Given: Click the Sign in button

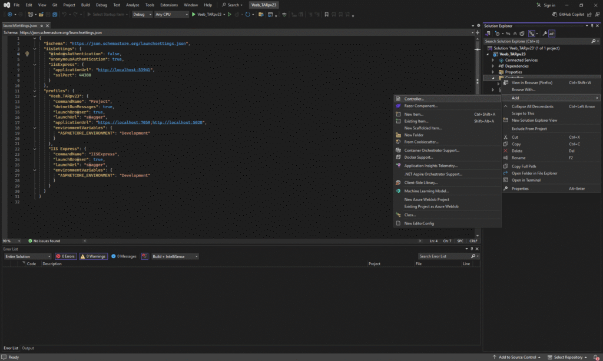Looking at the screenshot, I should [549, 5].
